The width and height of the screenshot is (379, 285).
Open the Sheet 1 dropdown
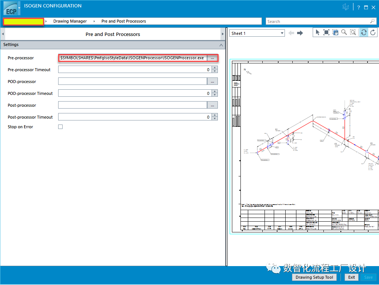click(257, 33)
